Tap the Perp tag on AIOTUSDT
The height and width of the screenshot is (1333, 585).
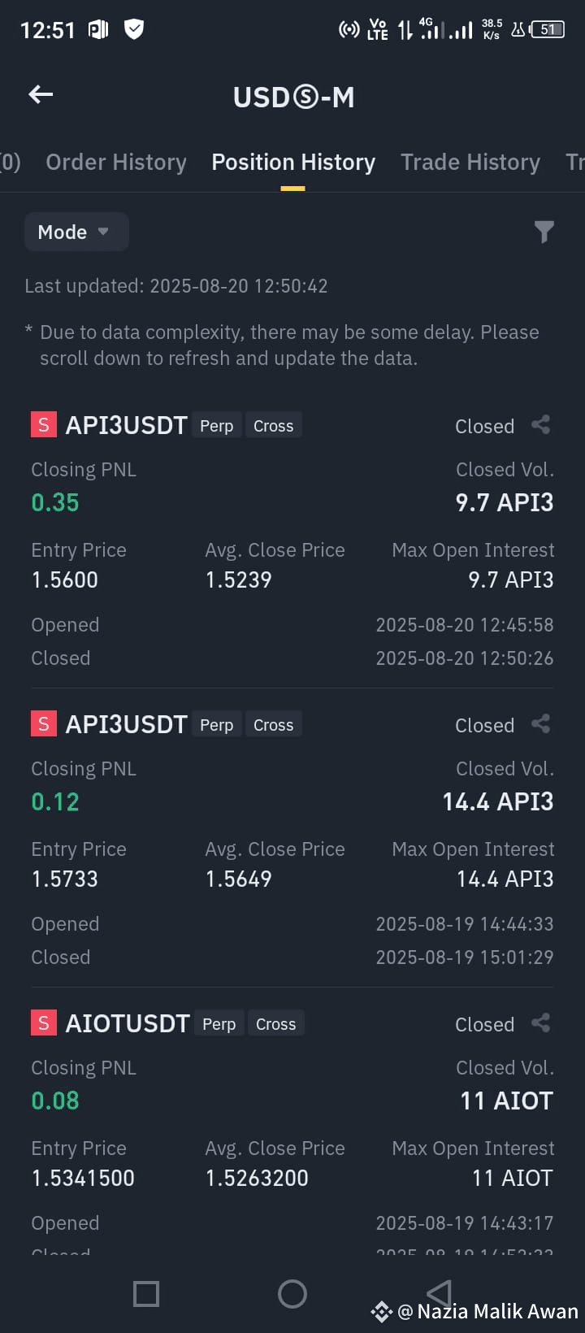tap(219, 1024)
